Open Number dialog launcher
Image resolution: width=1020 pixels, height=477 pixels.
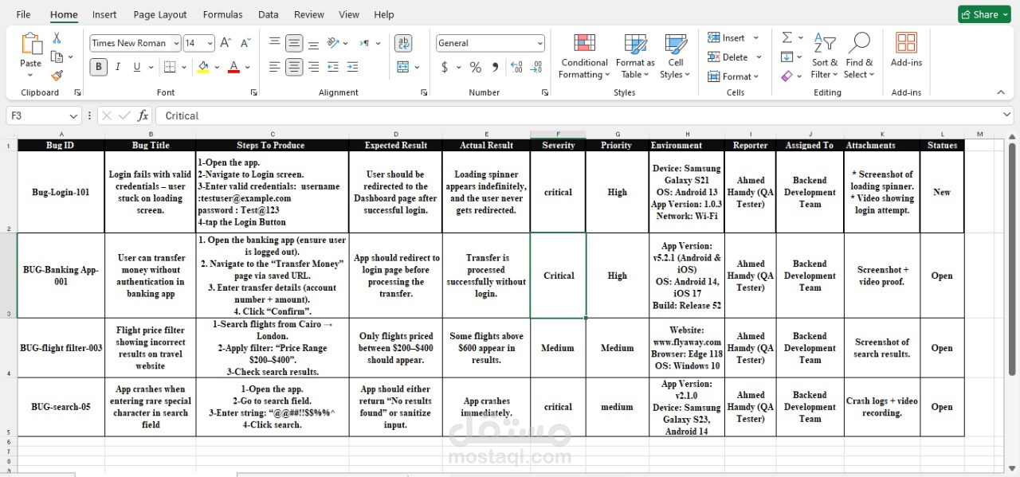point(545,92)
